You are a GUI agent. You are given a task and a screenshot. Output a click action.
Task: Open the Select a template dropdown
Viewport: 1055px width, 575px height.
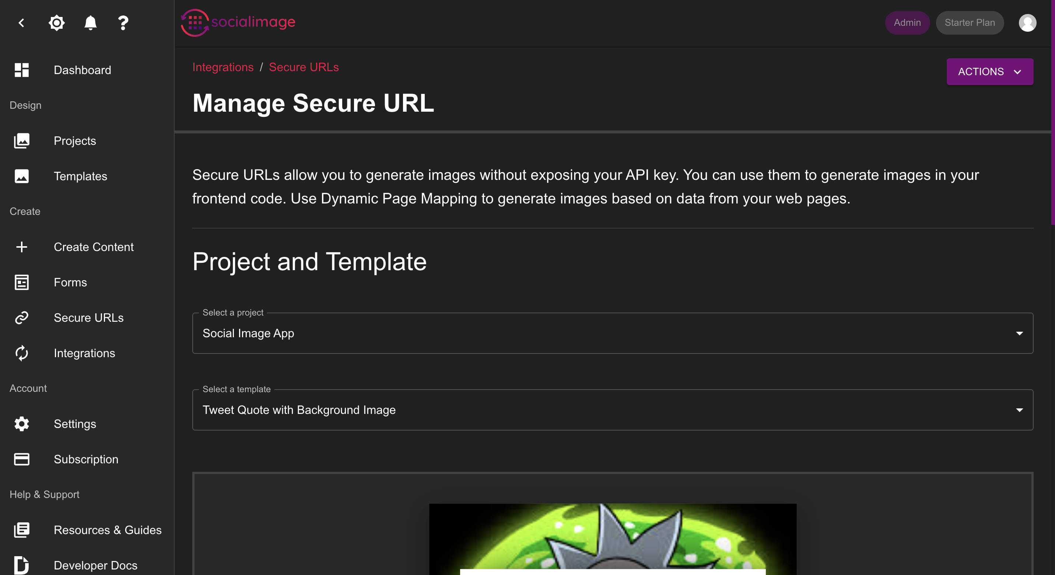point(612,410)
